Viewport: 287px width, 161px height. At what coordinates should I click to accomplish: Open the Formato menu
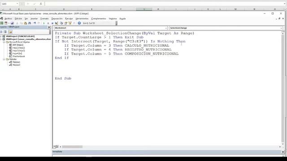(x=44, y=19)
